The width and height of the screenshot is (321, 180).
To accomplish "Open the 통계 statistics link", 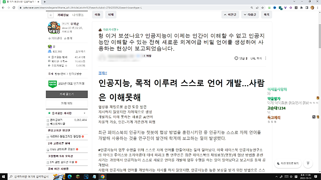I will pos(68,38).
